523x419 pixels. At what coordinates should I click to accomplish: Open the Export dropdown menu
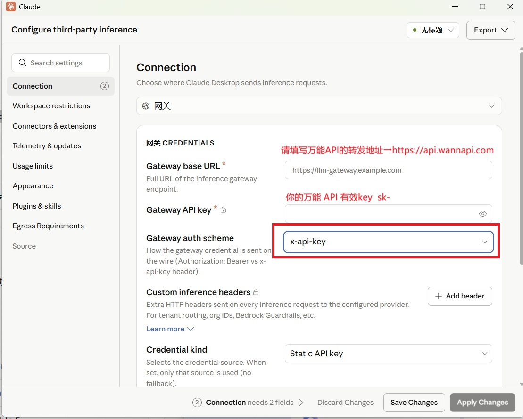[x=490, y=30]
